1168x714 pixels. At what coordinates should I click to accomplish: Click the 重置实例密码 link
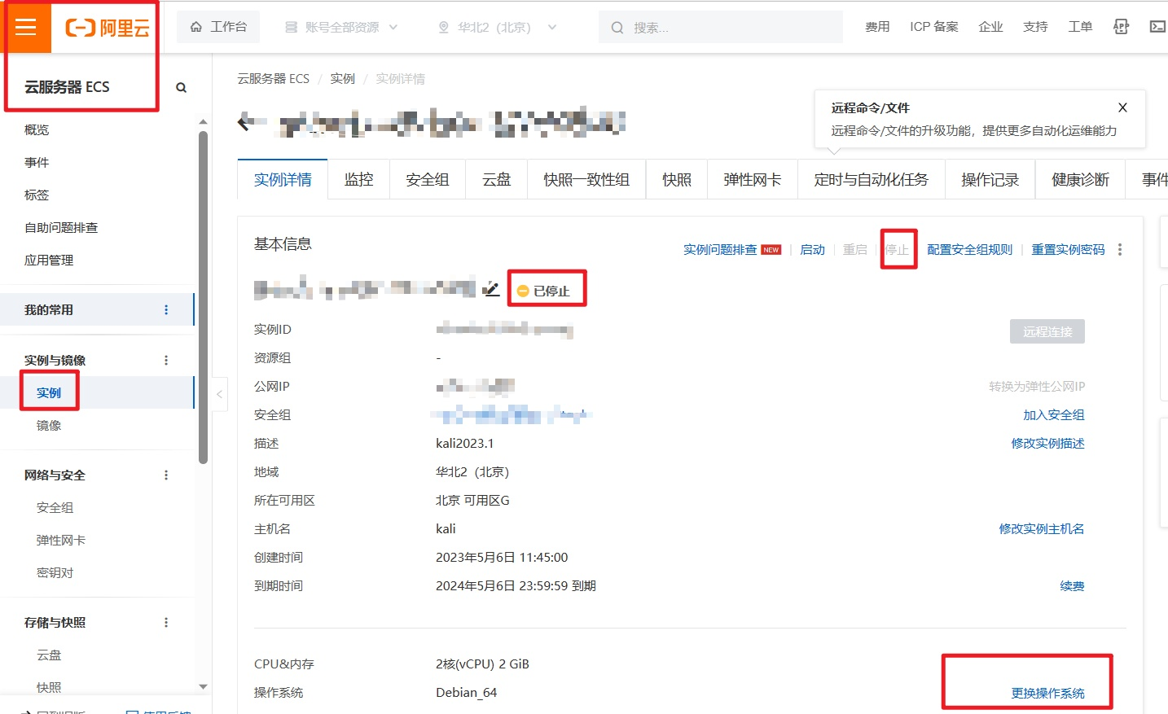point(1068,250)
